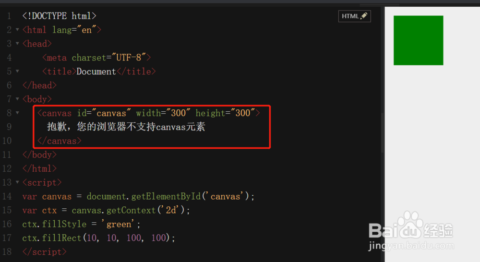Click 'ctx.fillRect' on line 17
The width and height of the screenshot is (480, 262).
52,238
